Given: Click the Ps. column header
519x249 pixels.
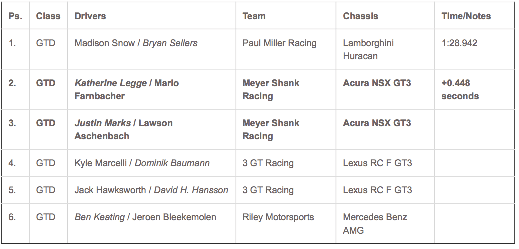Looking at the screenshot, I should click(15, 16).
